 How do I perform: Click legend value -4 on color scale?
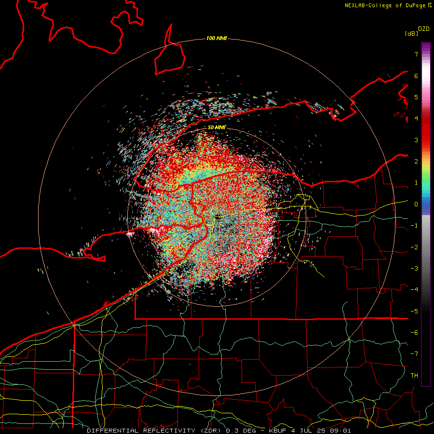pos(414,290)
